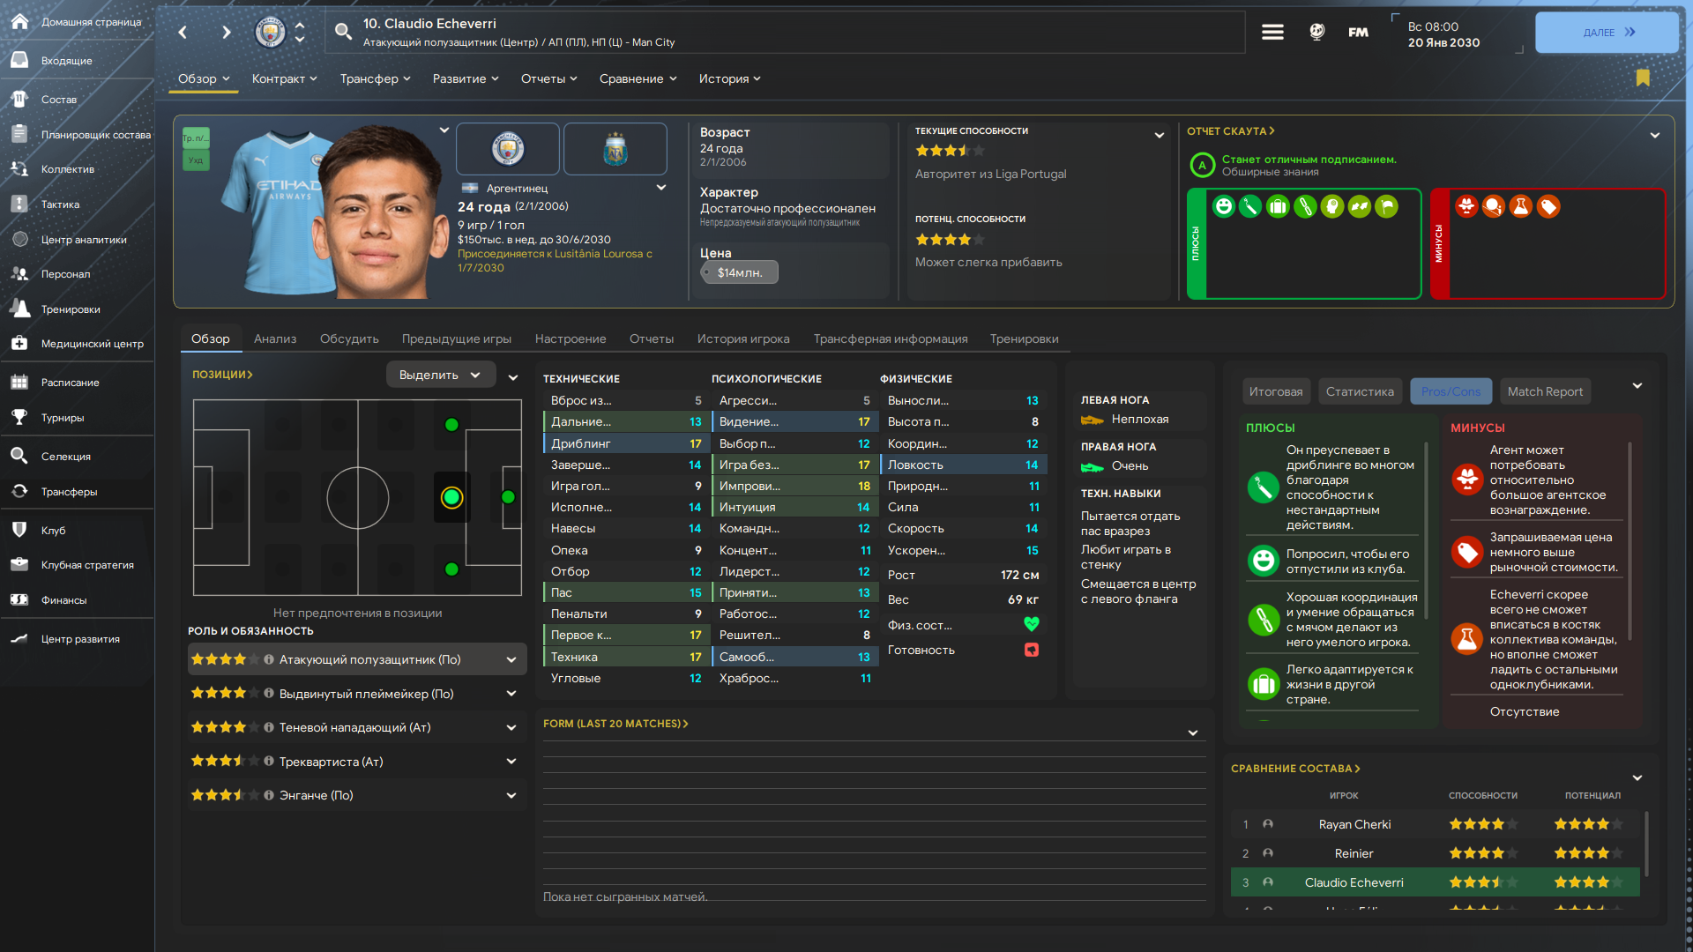Image resolution: width=1693 pixels, height=952 pixels.
Task: Click the ДАЛЕЕ continue button
Action: coord(1607,33)
